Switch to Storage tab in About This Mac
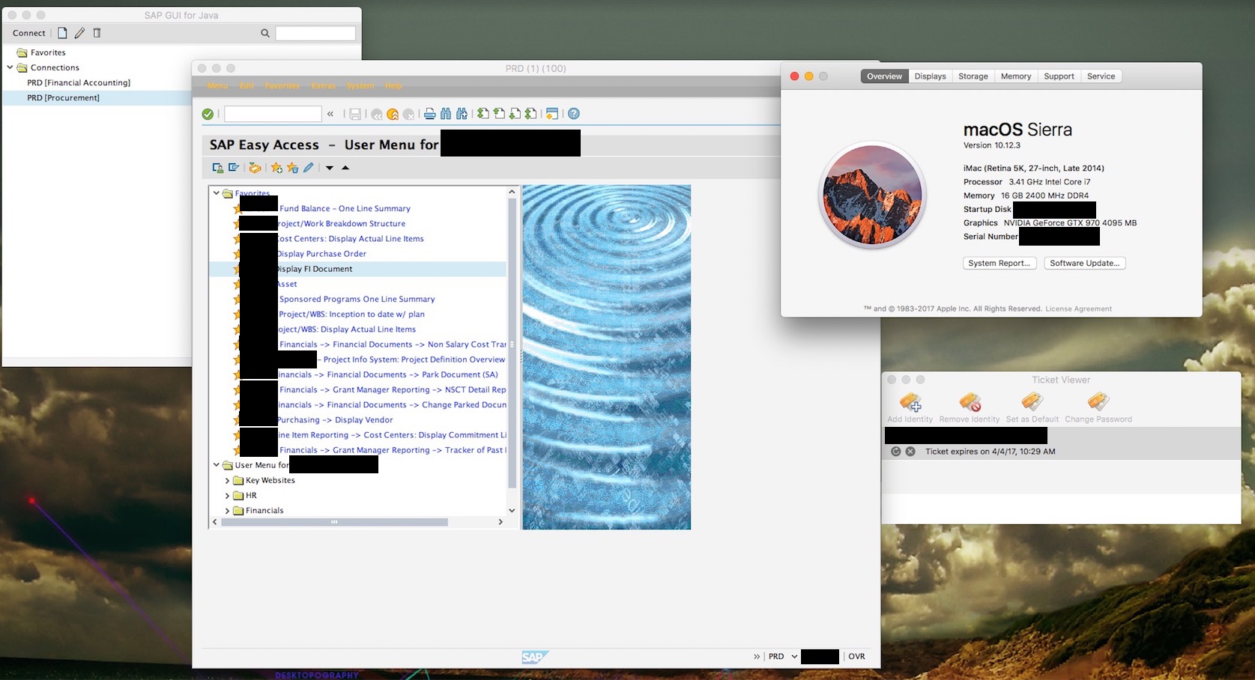 pos(973,76)
